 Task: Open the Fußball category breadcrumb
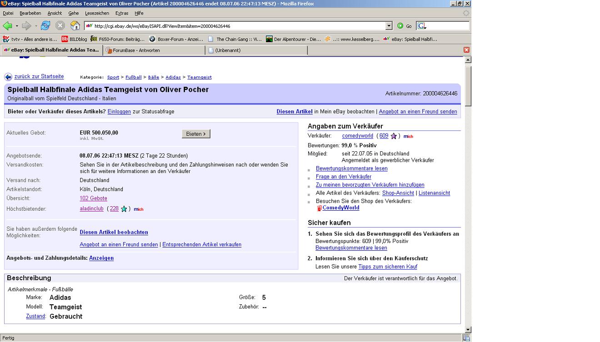[x=134, y=77]
